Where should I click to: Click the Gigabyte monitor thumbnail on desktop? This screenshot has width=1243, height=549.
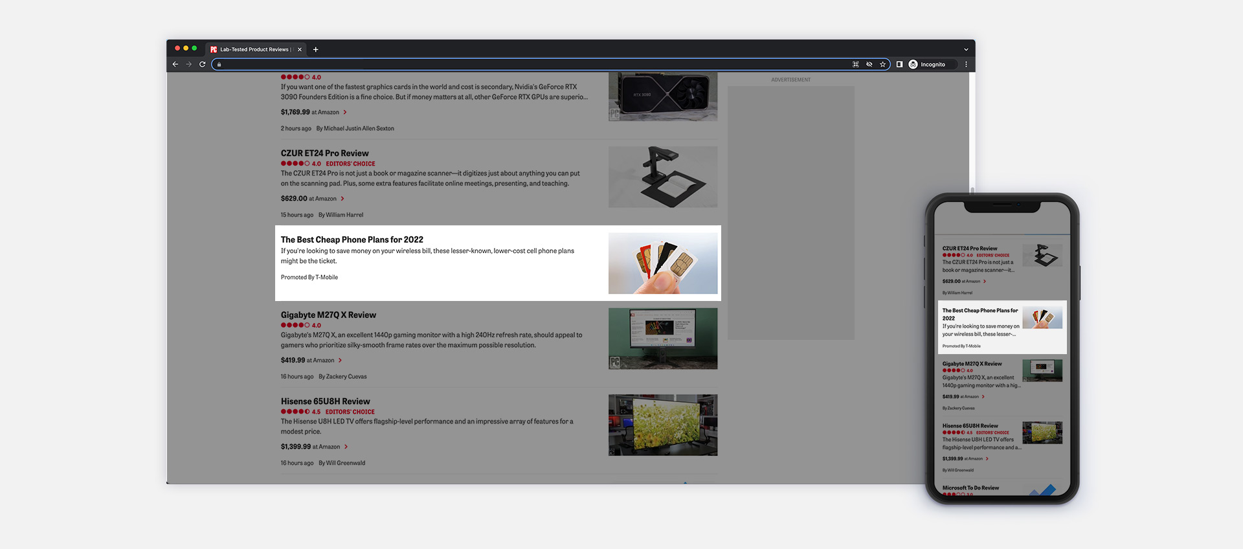[x=663, y=339]
